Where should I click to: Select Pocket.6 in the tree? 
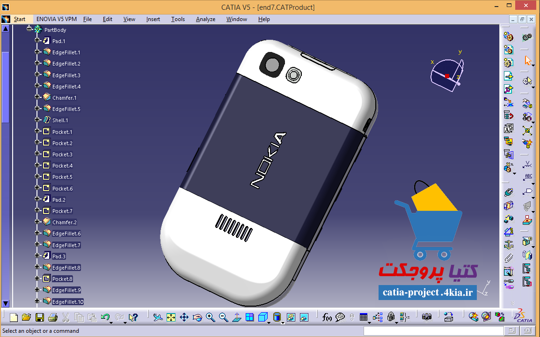62,189
